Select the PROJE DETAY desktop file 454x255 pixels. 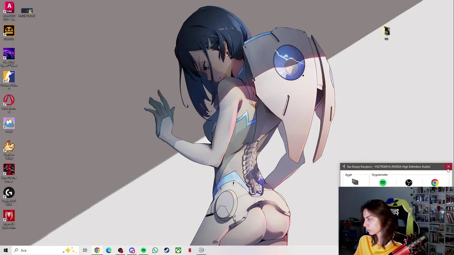[27, 13]
